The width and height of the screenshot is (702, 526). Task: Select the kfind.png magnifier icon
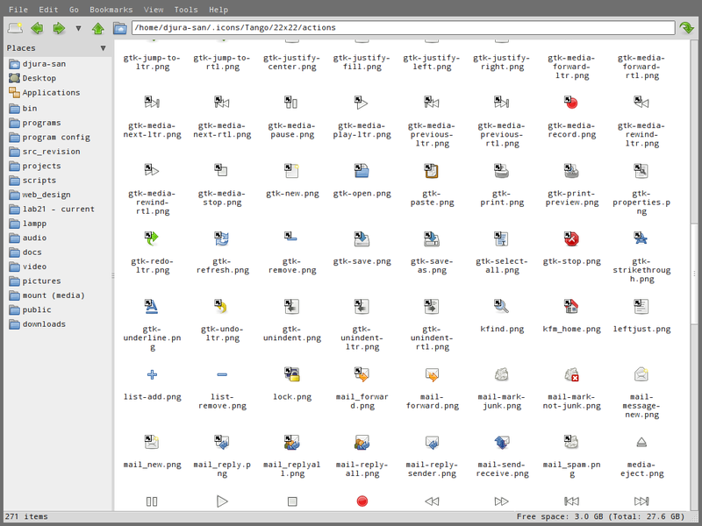pos(502,306)
